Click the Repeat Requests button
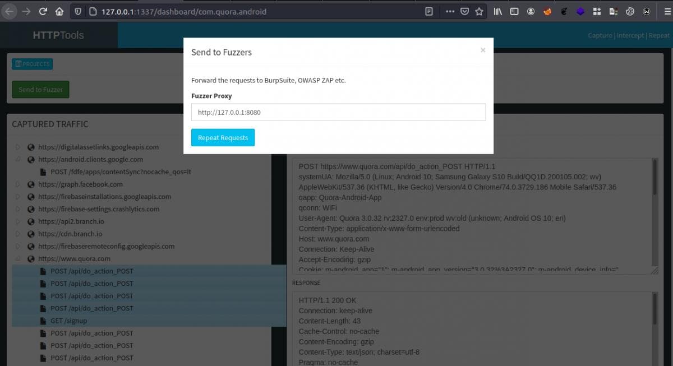The height and width of the screenshot is (366, 673). click(223, 138)
